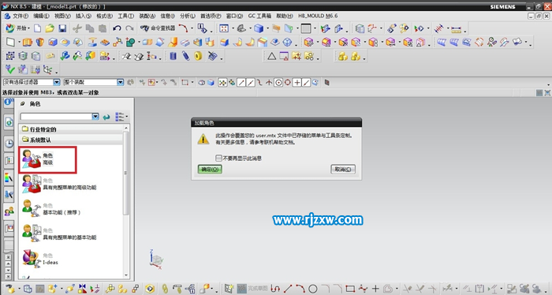Cancel the load role dialog
This screenshot has width=552, height=295.
tap(343, 170)
